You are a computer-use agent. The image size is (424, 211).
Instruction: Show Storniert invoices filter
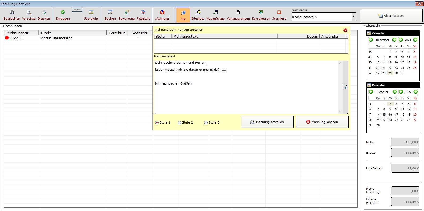(x=279, y=15)
